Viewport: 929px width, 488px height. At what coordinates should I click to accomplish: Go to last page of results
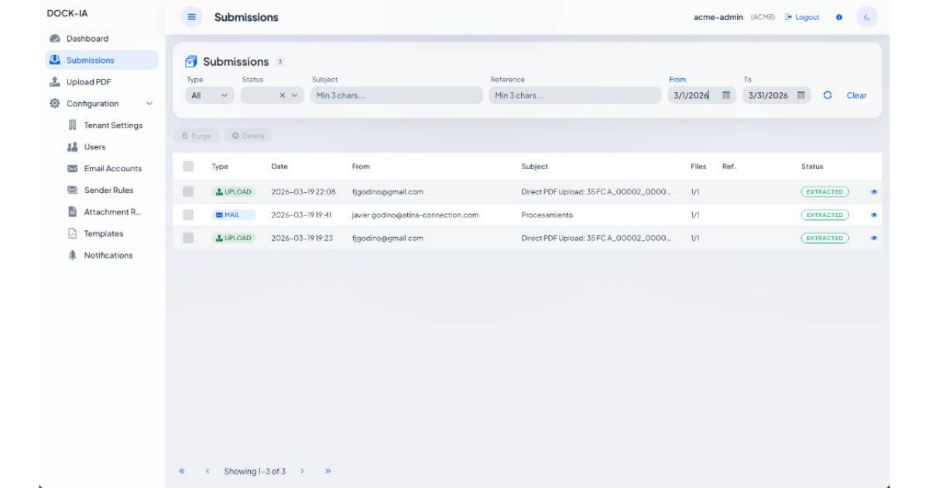(328, 470)
